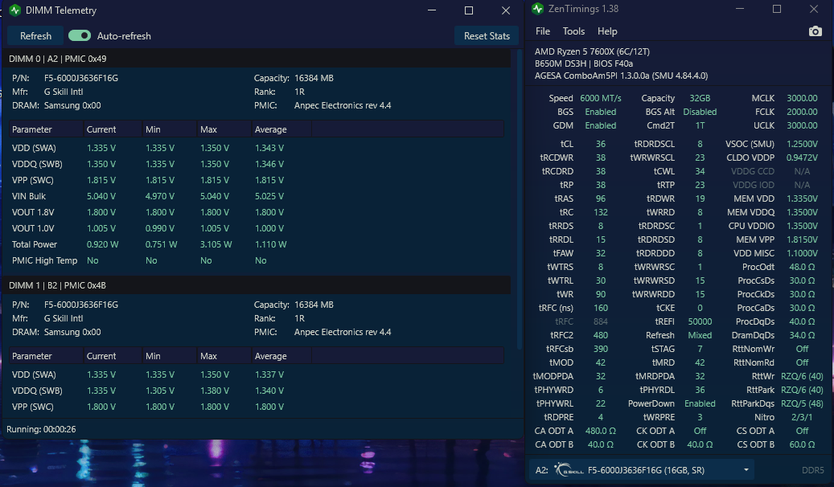Screen dimensions: 834x487
Task: Click the PowerDown Enabled value
Action: click(x=700, y=403)
